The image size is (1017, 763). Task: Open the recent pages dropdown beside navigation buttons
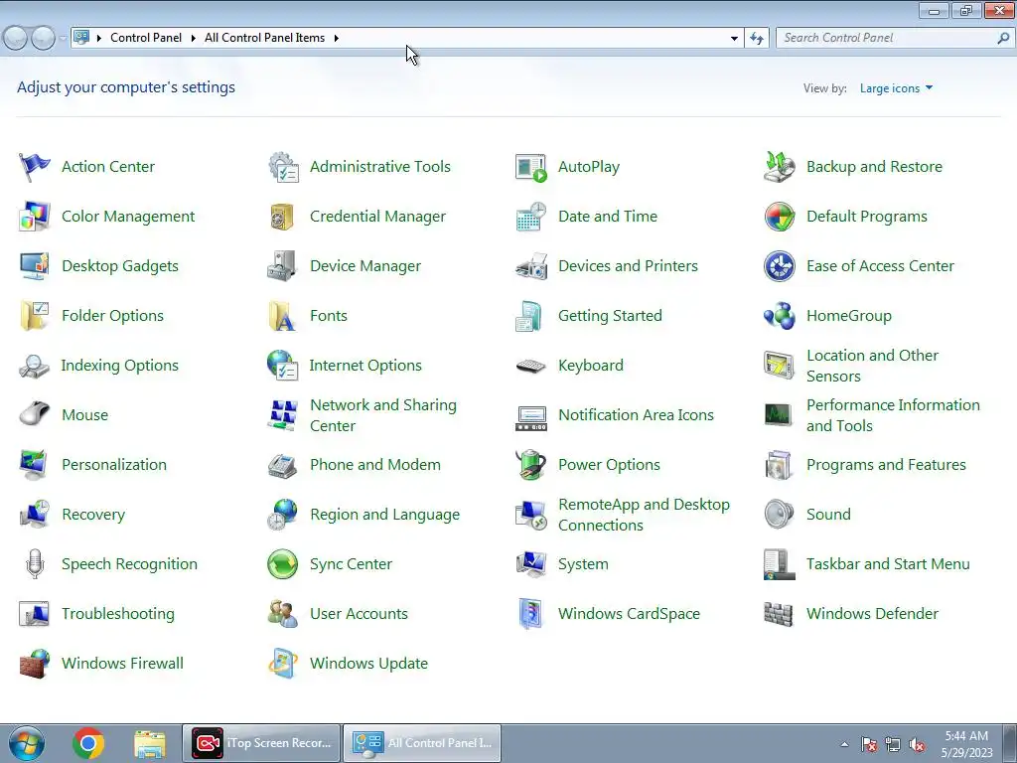[63, 39]
